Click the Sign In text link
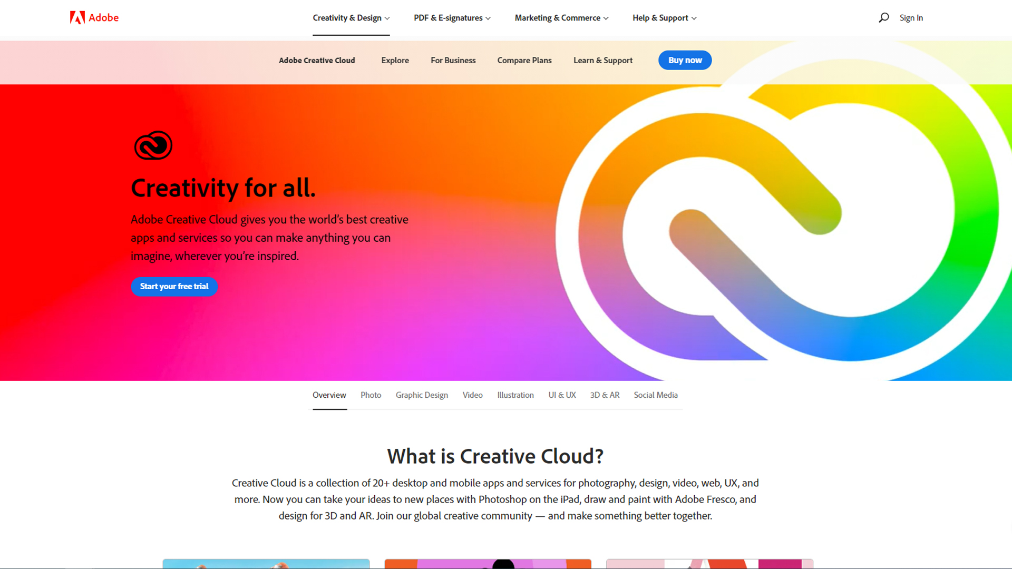 tap(912, 17)
